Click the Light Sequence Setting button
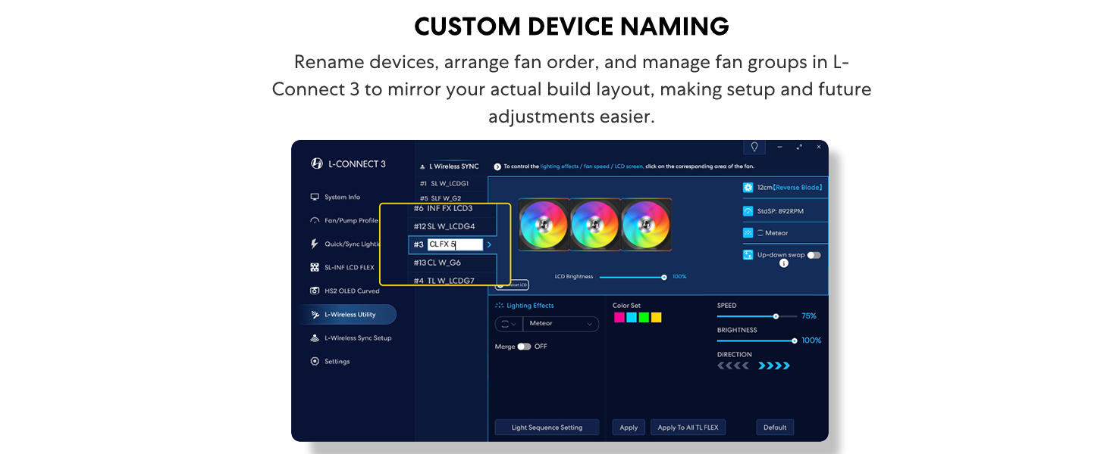 tap(547, 428)
